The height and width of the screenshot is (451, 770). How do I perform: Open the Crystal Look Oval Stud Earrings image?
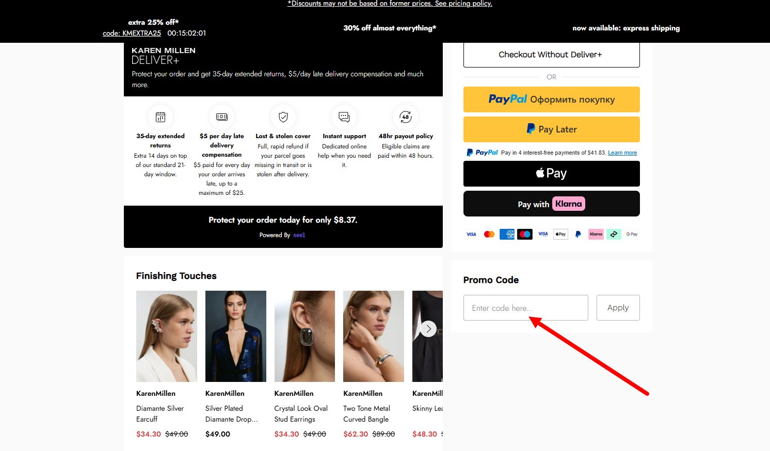pos(304,336)
